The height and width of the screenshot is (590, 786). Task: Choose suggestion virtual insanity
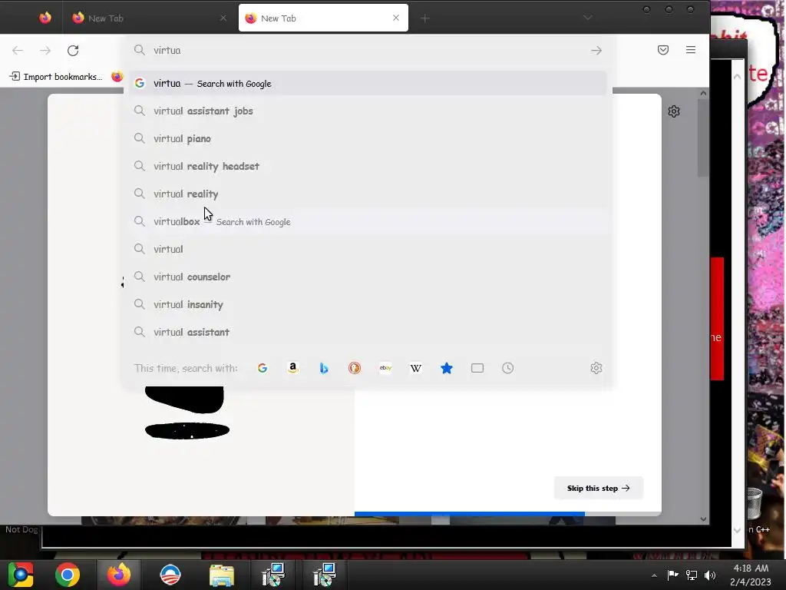tap(368, 304)
